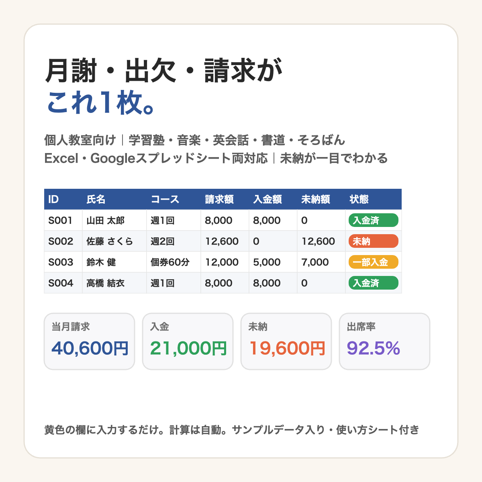Select the 当月請求 40,600円 summary card
482x482 pixels.
[89, 341]
